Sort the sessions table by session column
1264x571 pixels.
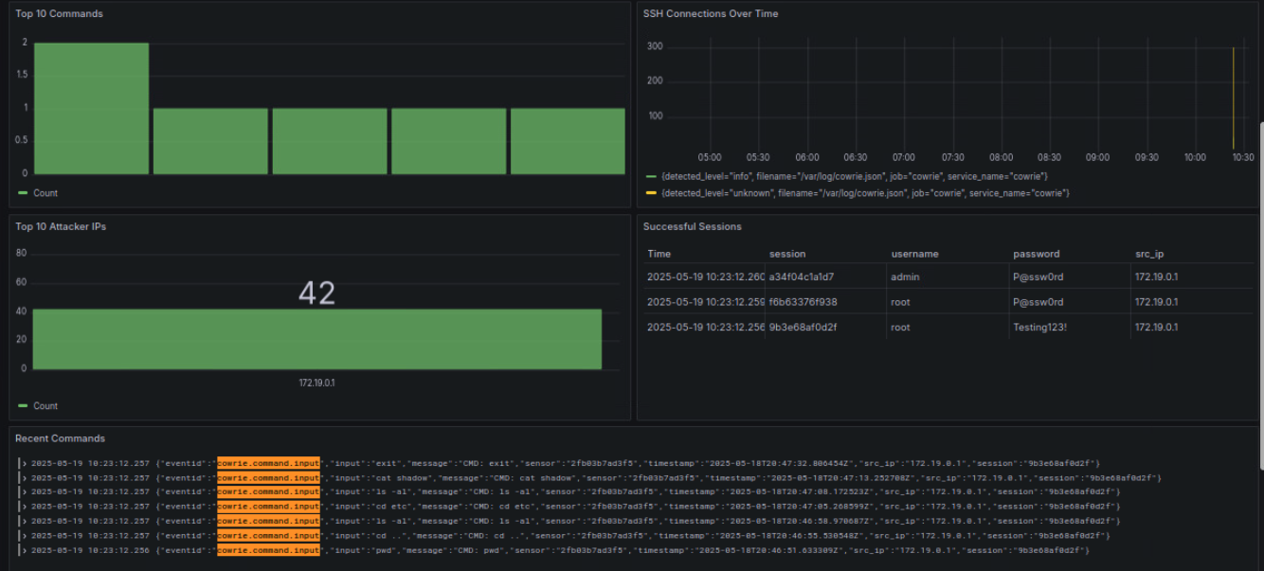(787, 254)
